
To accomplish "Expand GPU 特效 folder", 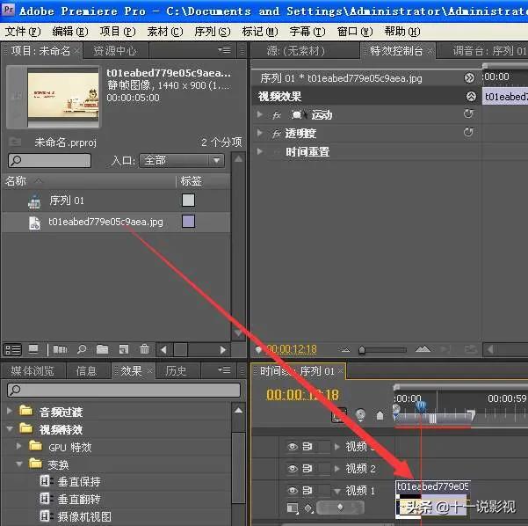I will tap(18, 446).
